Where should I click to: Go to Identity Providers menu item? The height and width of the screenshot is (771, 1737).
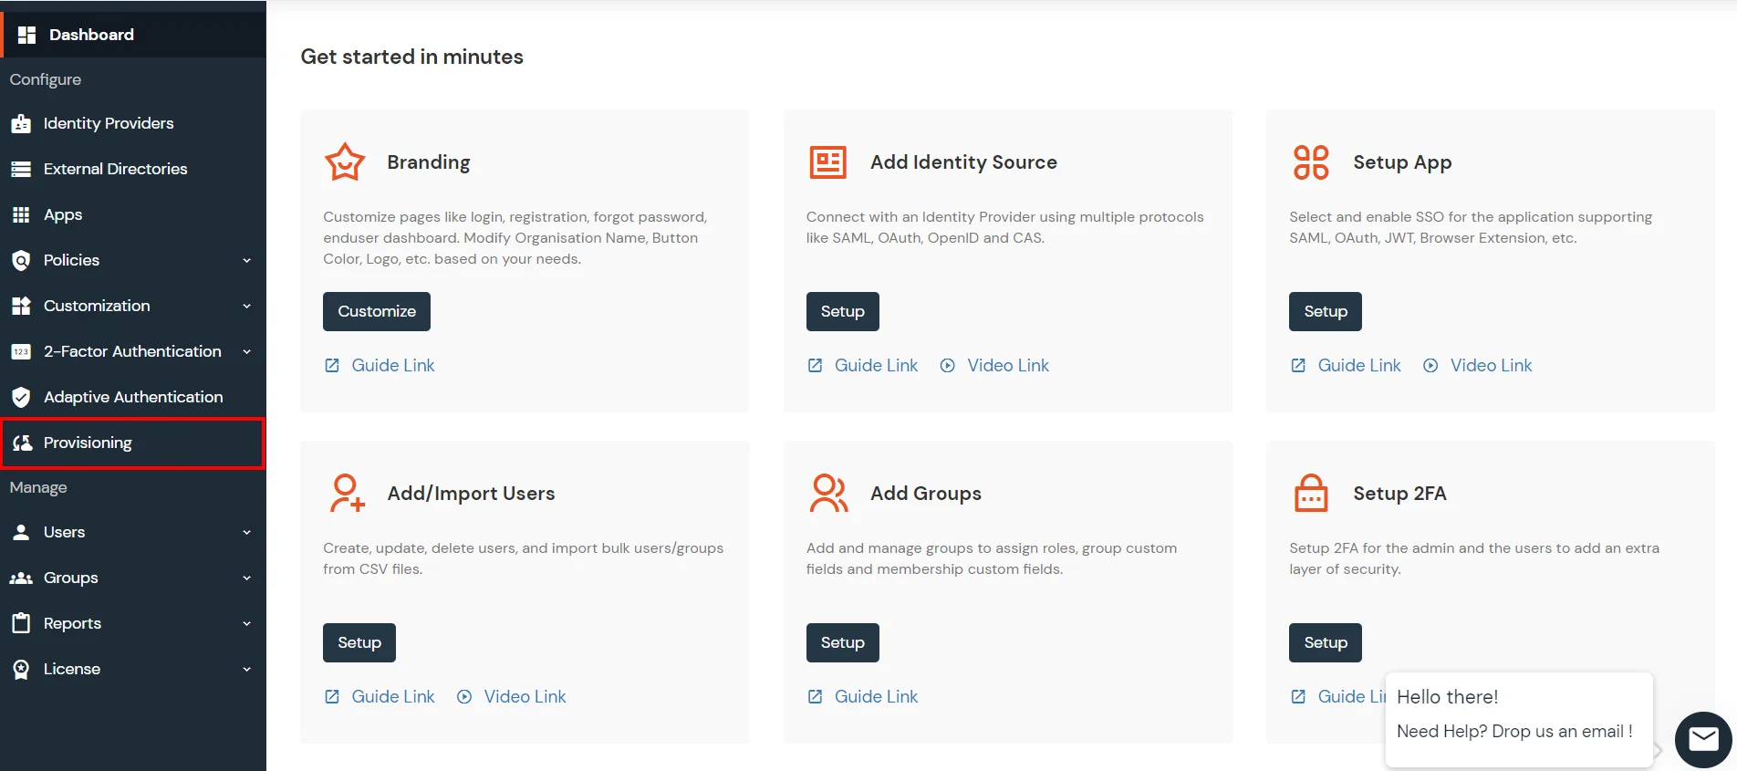[x=133, y=123]
